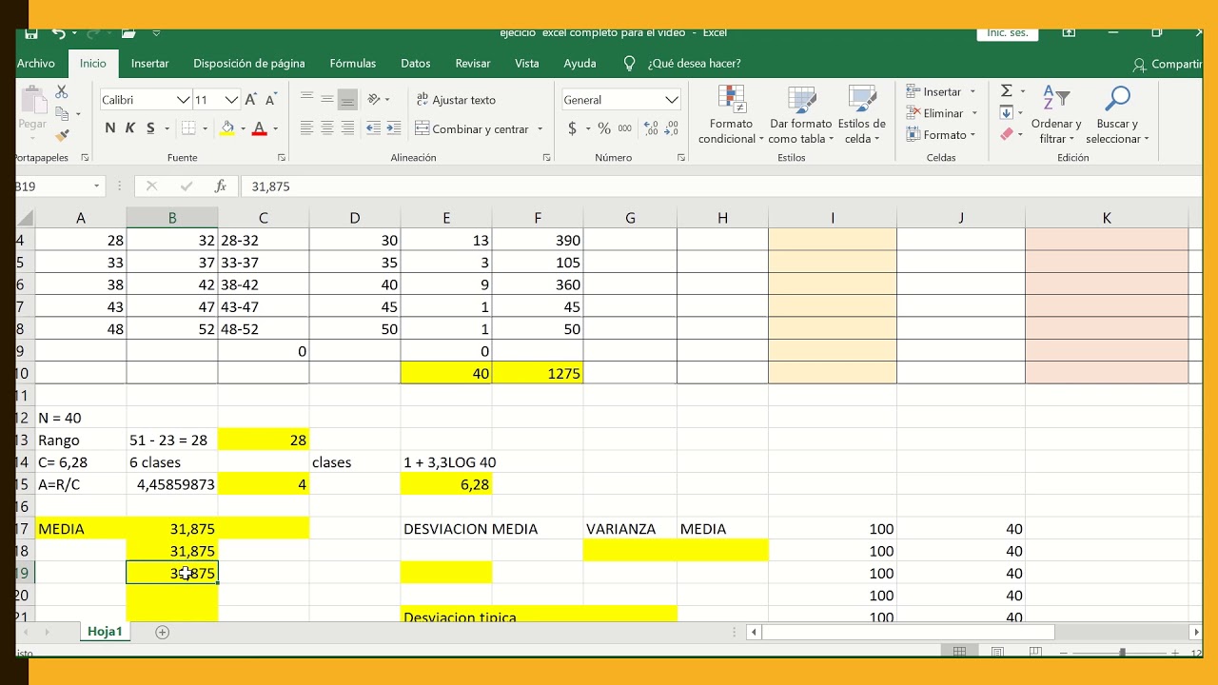Image resolution: width=1218 pixels, height=685 pixels.
Task: Switch to the Insertar tab
Action: tap(149, 64)
